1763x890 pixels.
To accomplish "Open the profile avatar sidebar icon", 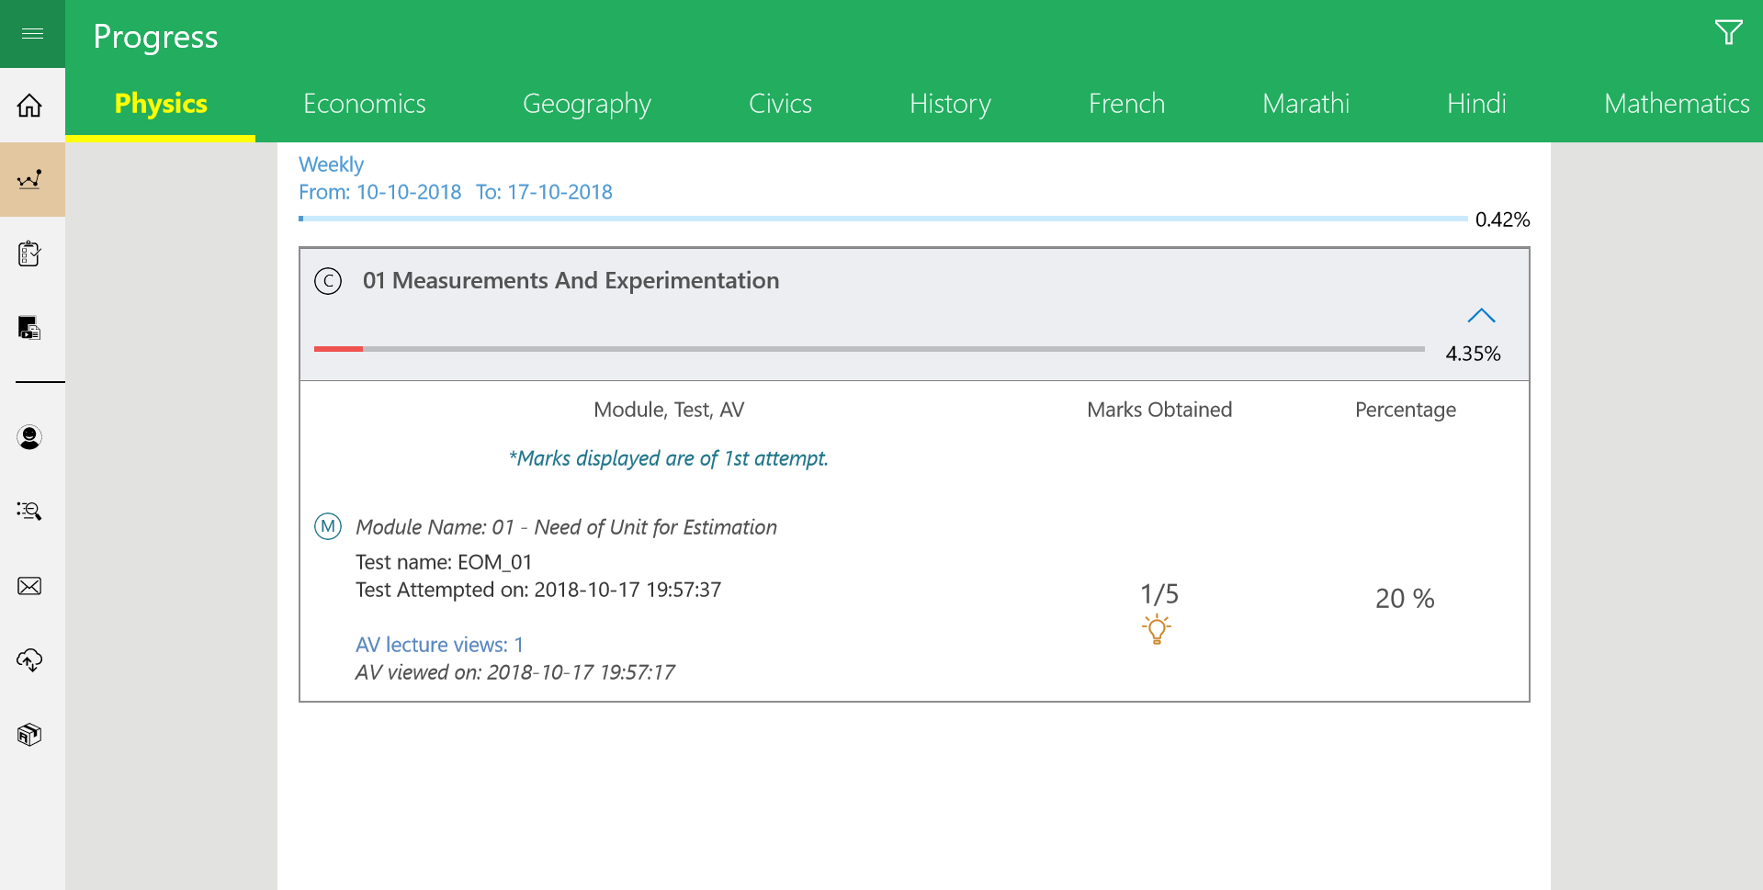I will point(30,437).
